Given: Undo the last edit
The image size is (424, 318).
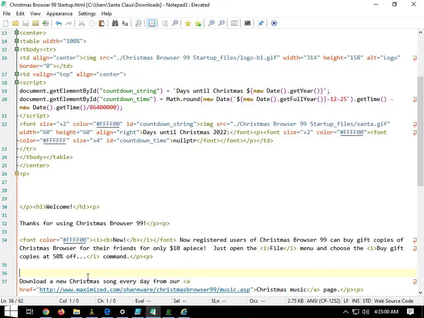Looking at the screenshot, I should (58, 23).
